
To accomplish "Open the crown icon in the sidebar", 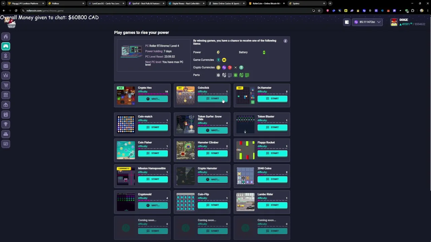I will 6,75.
